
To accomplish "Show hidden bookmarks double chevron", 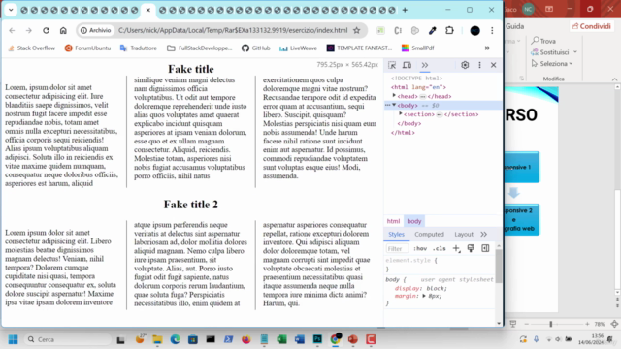I will click(x=487, y=48).
